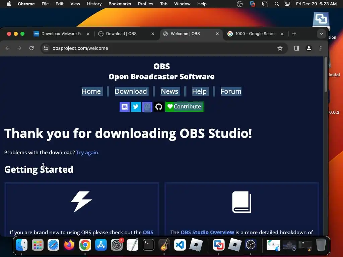Open Terminal from the Dock

148,245
